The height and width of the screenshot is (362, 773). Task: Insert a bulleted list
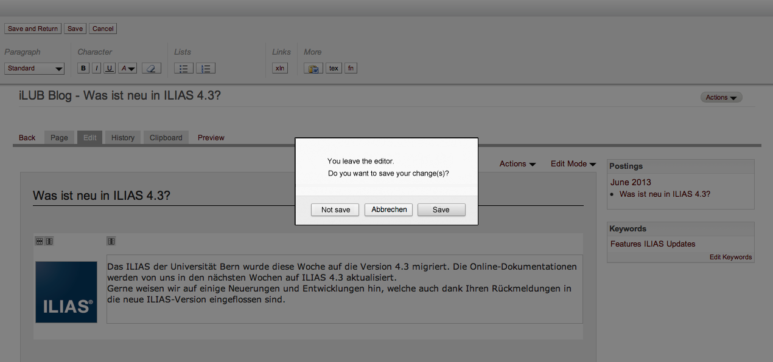[x=184, y=69]
